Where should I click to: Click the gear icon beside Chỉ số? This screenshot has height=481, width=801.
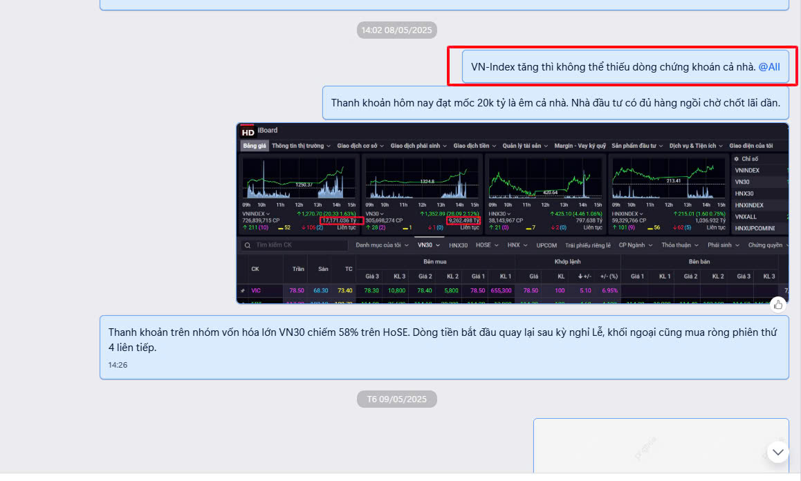pyautogui.click(x=736, y=159)
